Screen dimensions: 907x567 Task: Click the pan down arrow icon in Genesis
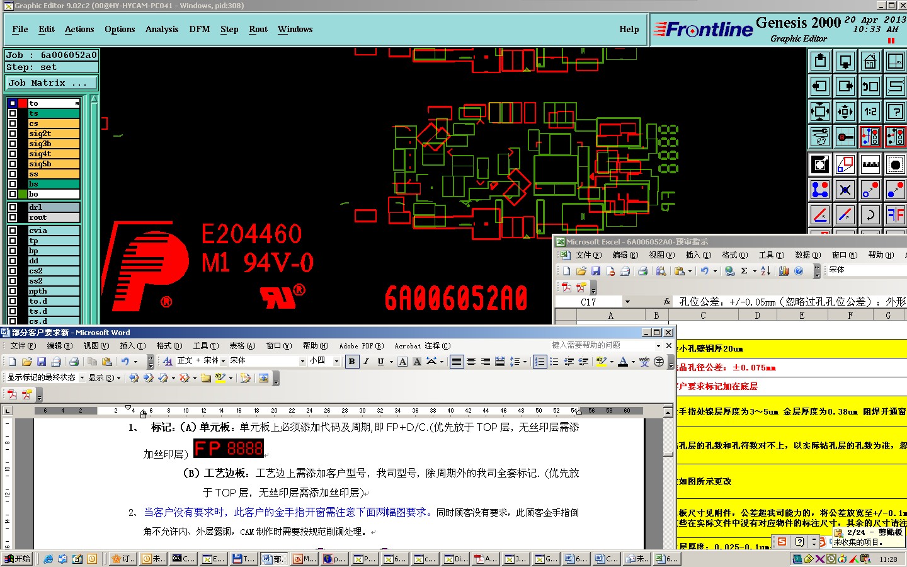click(x=845, y=61)
